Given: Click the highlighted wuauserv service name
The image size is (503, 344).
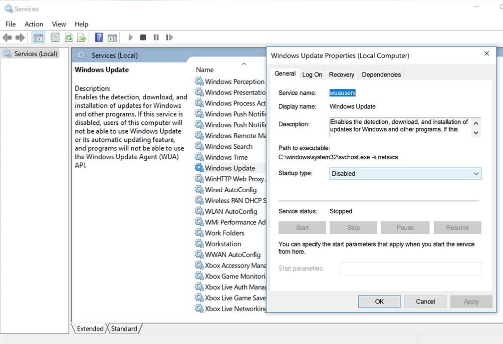Looking at the screenshot, I should pyautogui.click(x=343, y=93).
